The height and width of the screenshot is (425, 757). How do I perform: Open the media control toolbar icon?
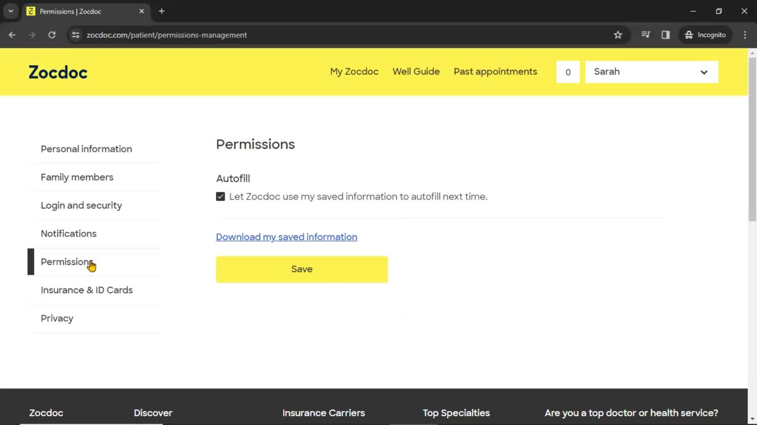(645, 35)
